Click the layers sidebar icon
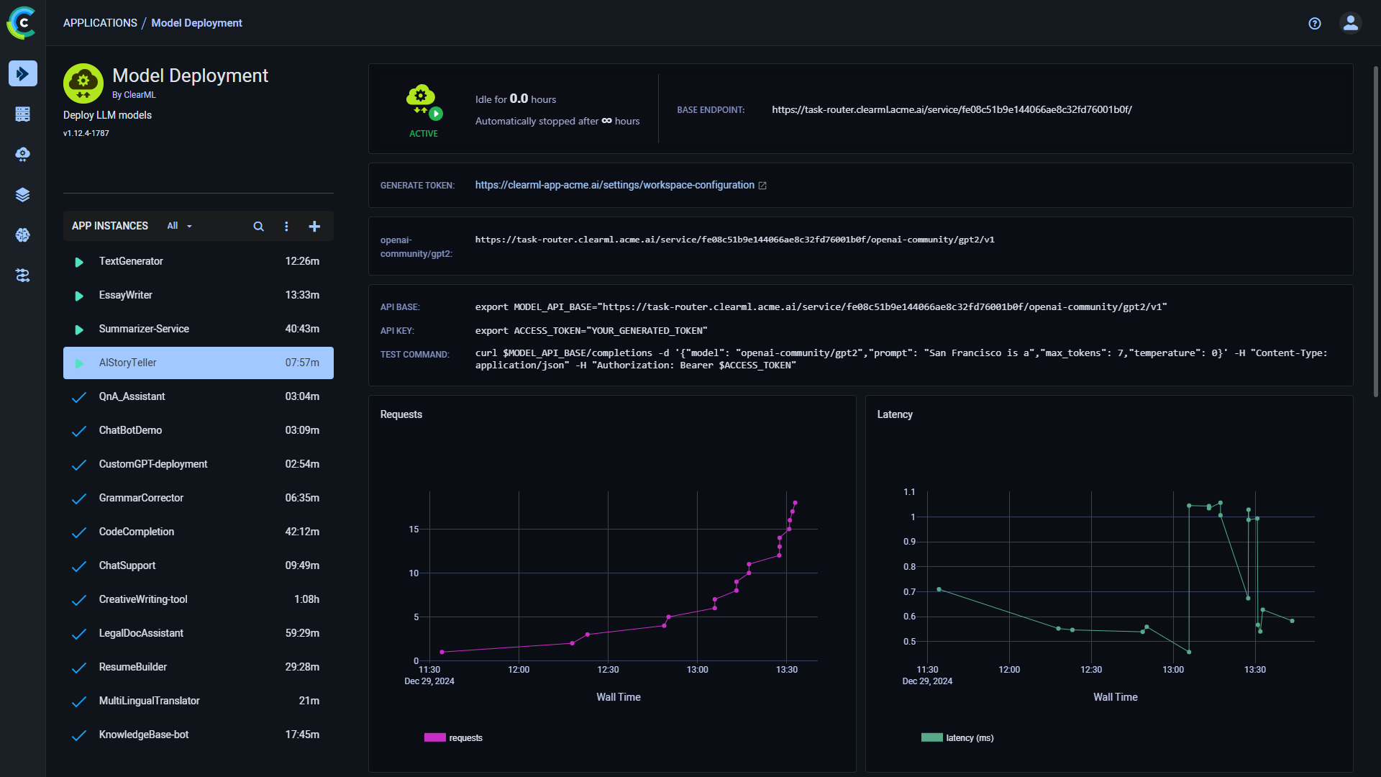1381x777 pixels. [x=23, y=194]
